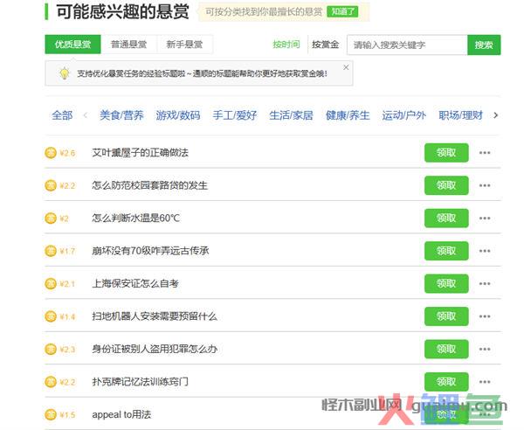The width and height of the screenshot is (524, 430).
Task: Open more options for 怎么防范校园套路贷的发生
Action: click(485, 185)
